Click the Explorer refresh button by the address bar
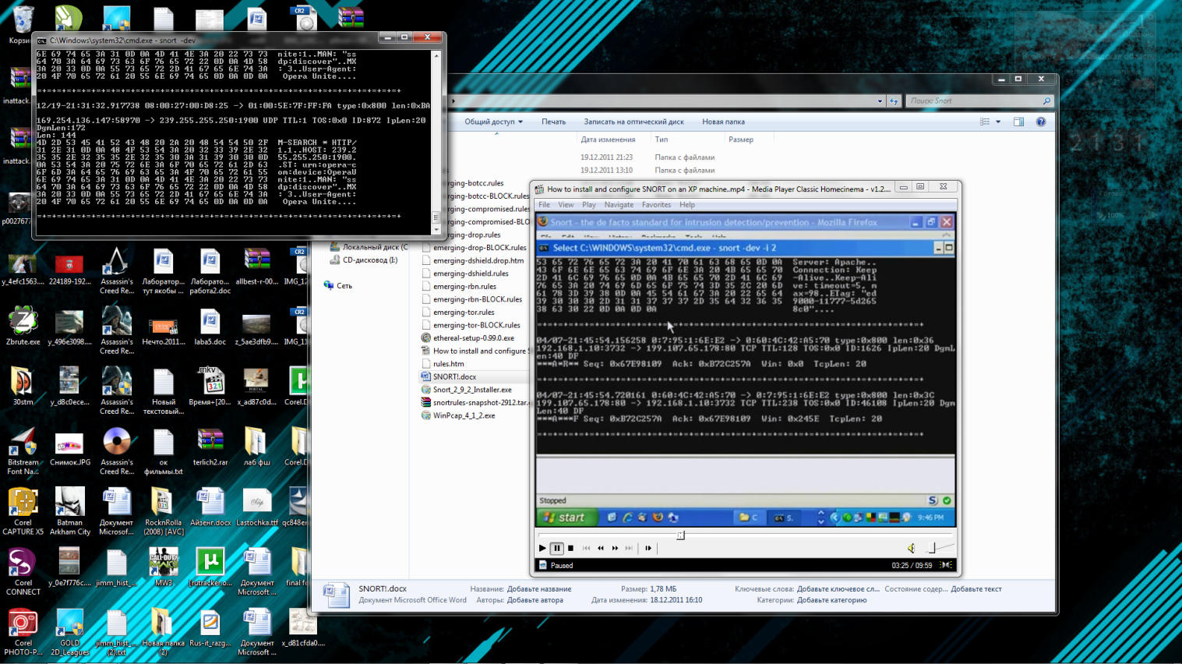Screen dimensions: 1182x664 (894, 101)
